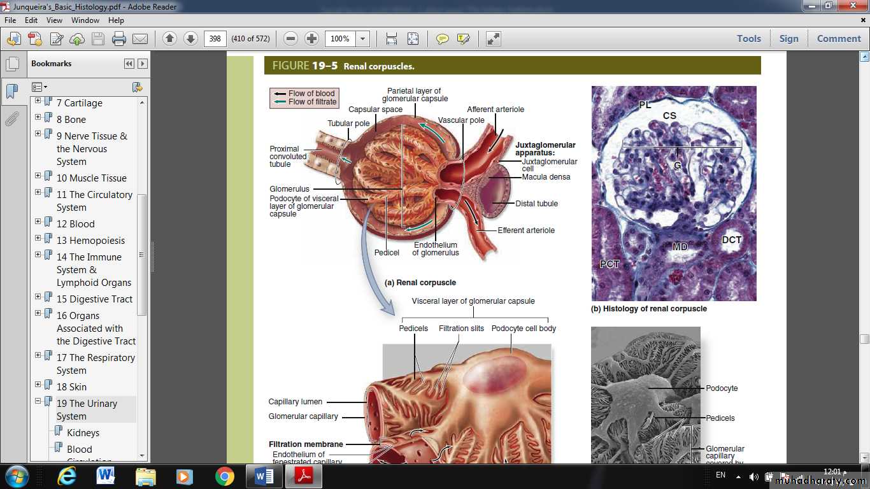The height and width of the screenshot is (489, 870).
Task: Collapse the 19 The Urinary System bookmark
Action: pyautogui.click(x=38, y=401)
